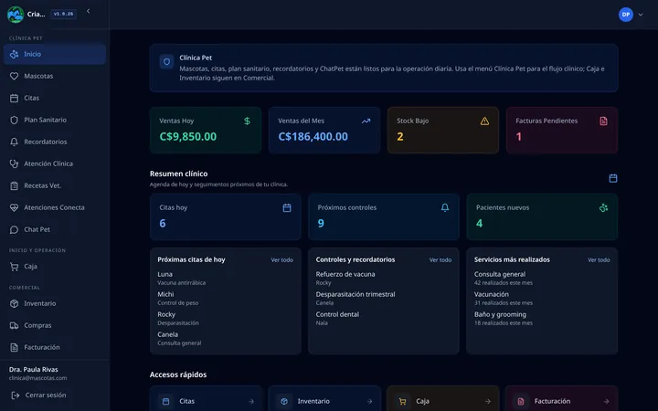Click the calendar icon beside Resumen clínico
The height and width of the screenshot is (411, 658).
click(x=613, y=178)
